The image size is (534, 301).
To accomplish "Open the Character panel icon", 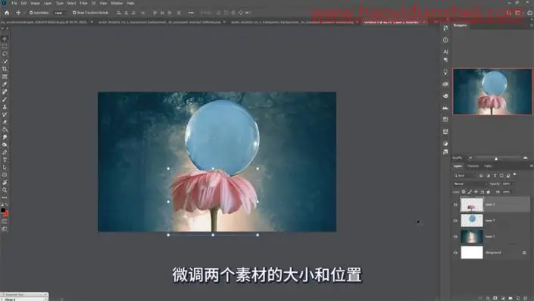I will 445,52.
